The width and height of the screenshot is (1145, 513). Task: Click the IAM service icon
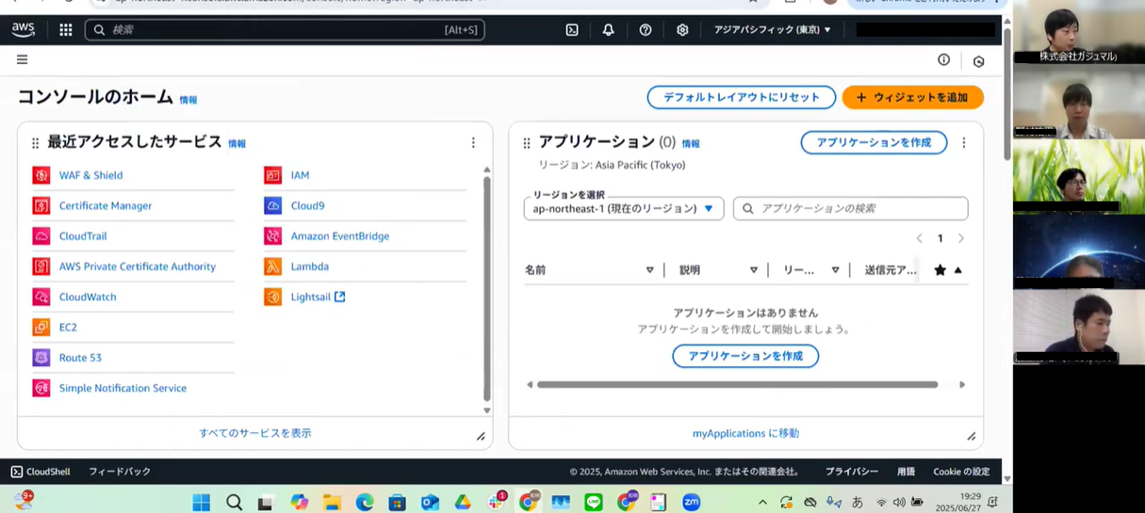[272, 175]
